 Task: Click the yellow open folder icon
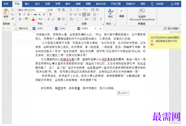(x=9, y=29)
